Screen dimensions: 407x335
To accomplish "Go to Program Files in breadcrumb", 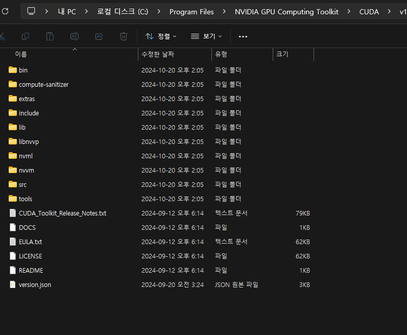I will point(191,12).
